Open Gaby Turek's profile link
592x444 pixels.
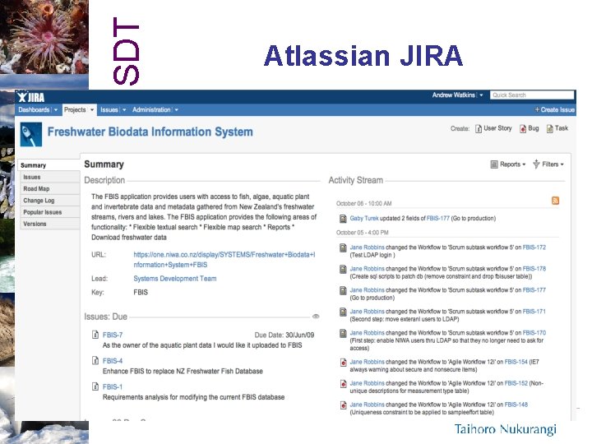pos(364,218)
